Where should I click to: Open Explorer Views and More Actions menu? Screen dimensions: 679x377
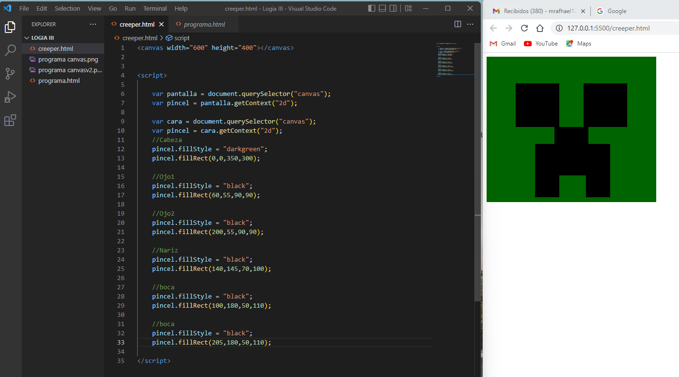(x=93, y=24)
